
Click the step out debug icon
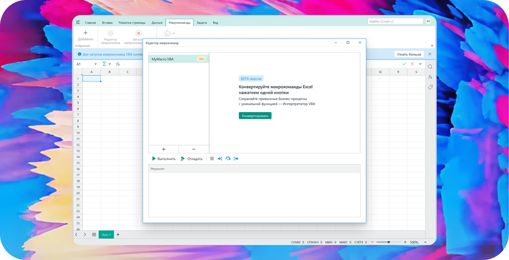[x=236, y=159]
